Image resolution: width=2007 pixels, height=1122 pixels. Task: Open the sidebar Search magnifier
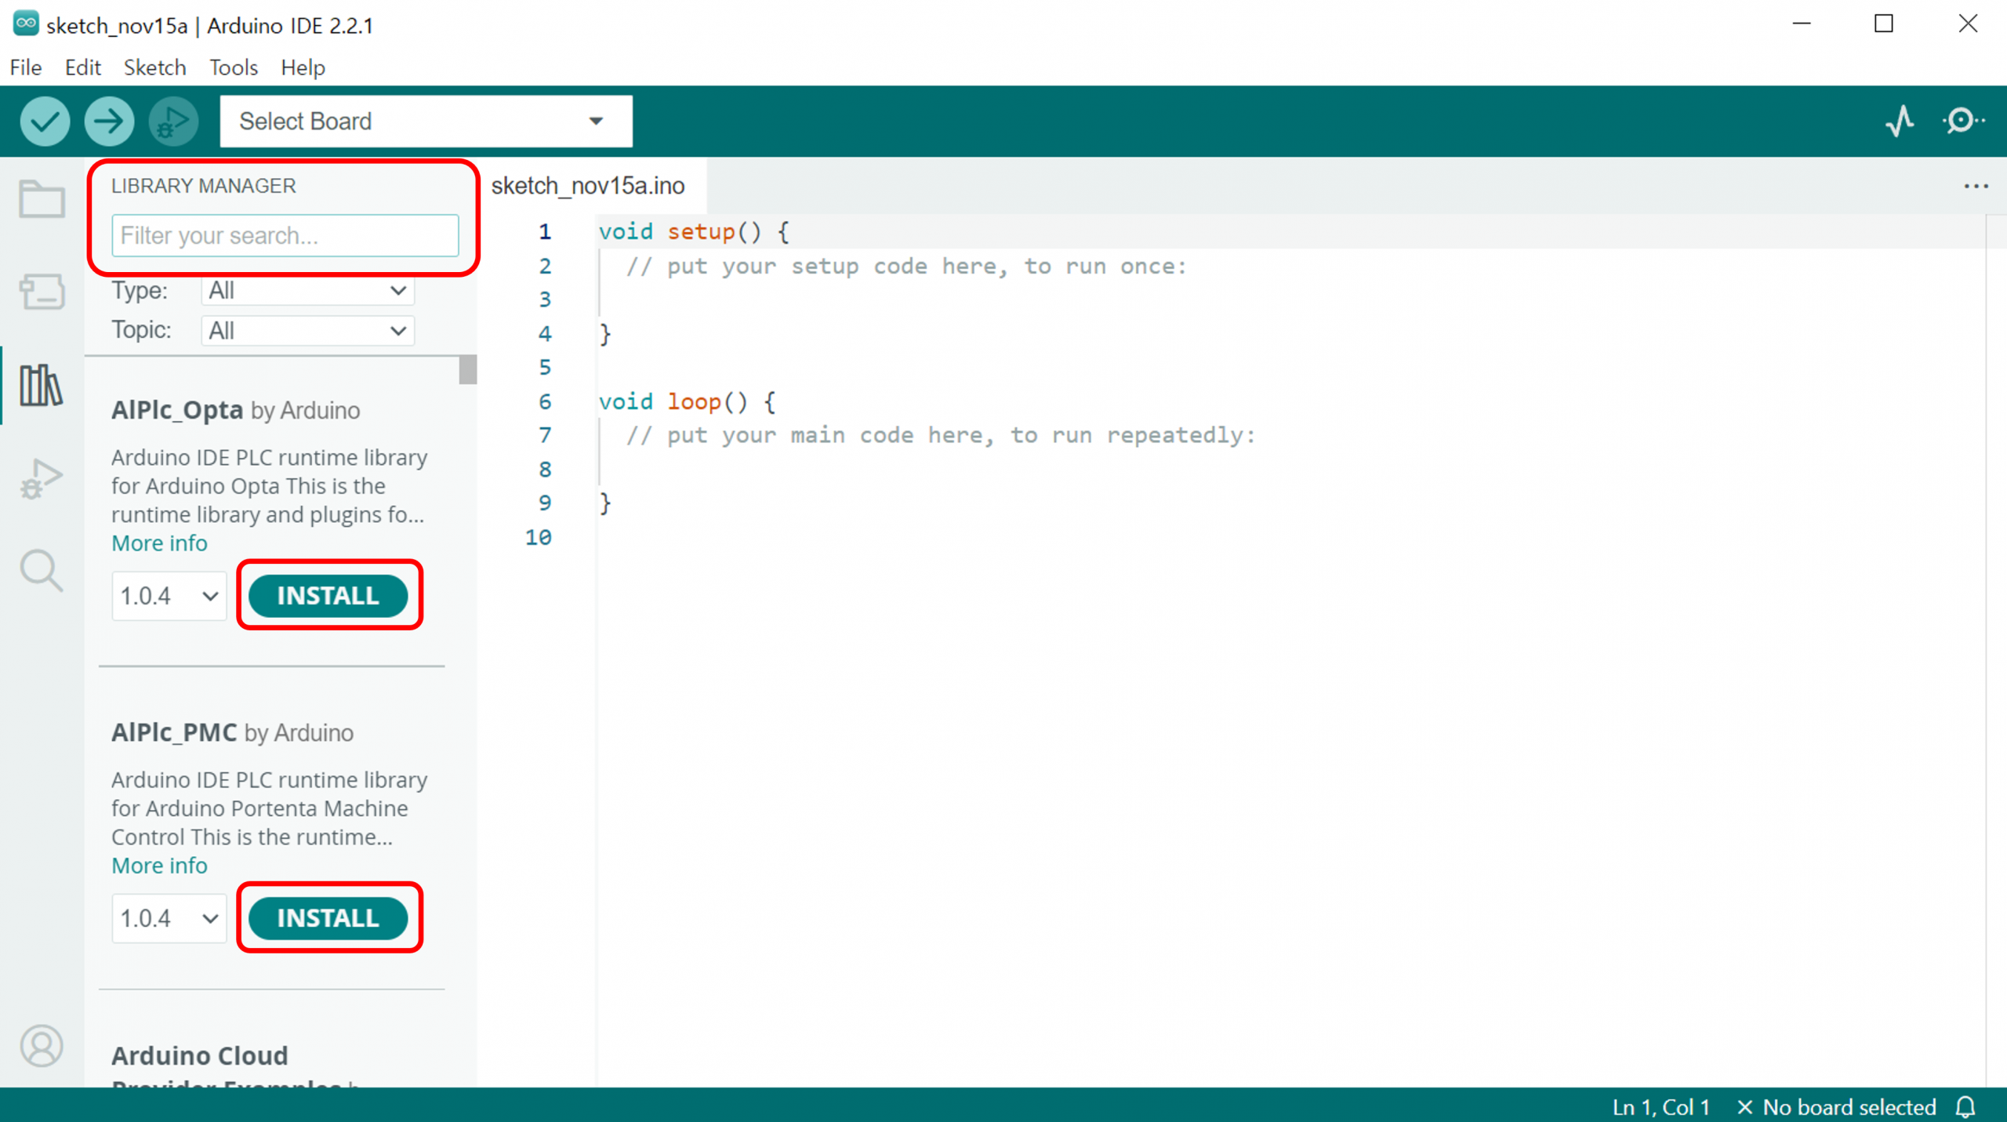[x=42, y=570]
